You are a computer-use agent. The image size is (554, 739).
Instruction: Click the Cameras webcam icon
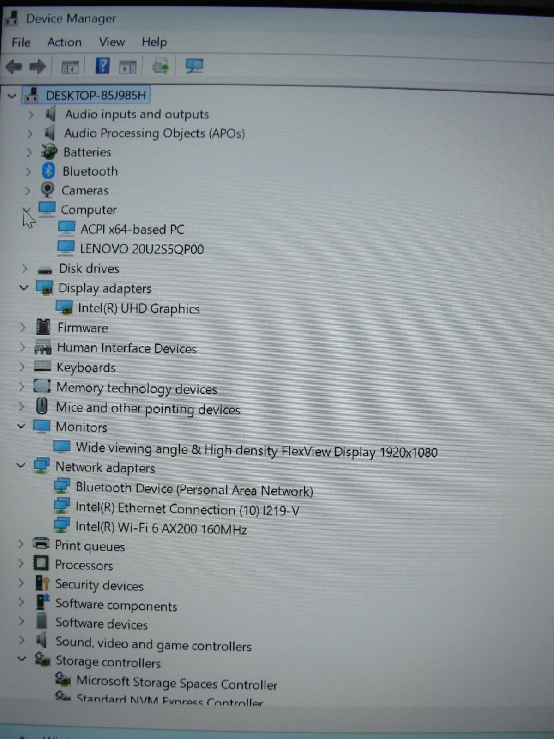(47, 190)
